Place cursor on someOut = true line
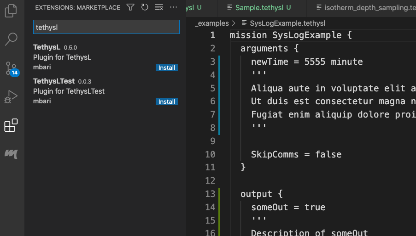The image size is (416, 236). click(x=288, y=207)
